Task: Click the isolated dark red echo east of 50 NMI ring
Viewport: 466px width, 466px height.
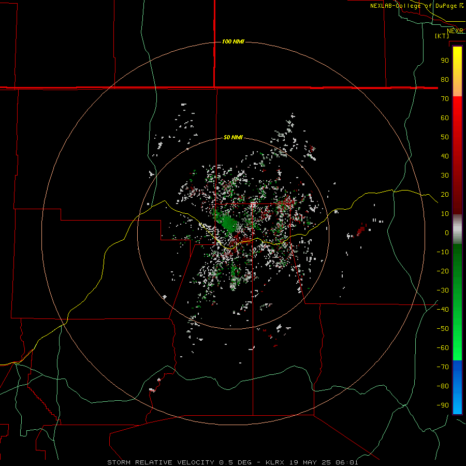Action: [360, 230]
